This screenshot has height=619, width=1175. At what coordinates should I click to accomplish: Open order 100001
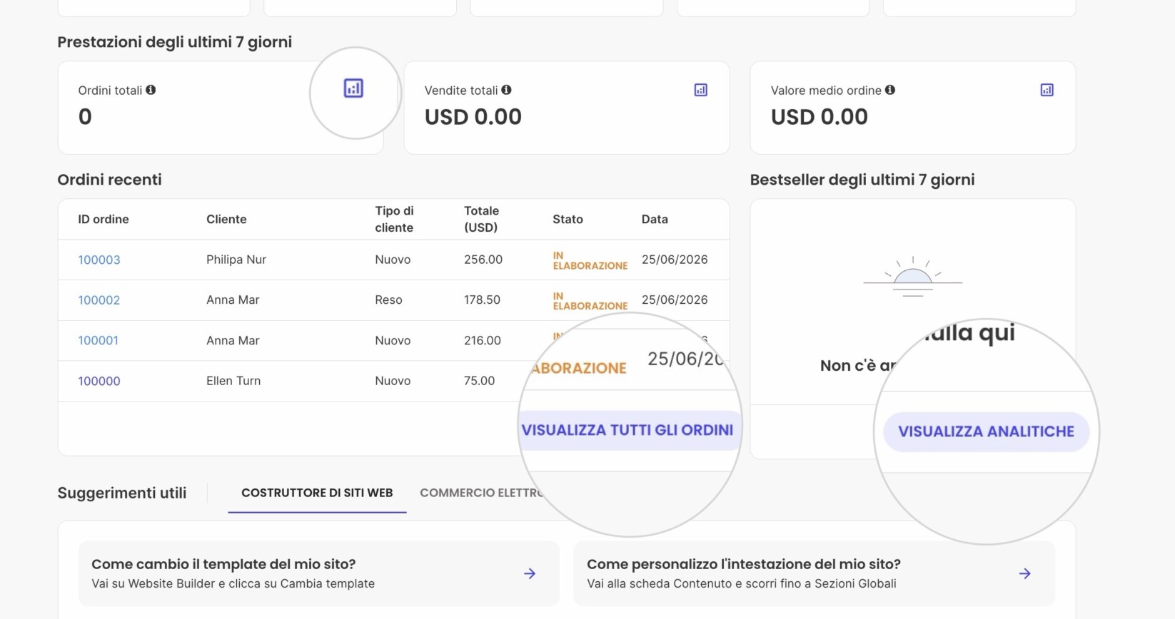(x=99, y=341)
